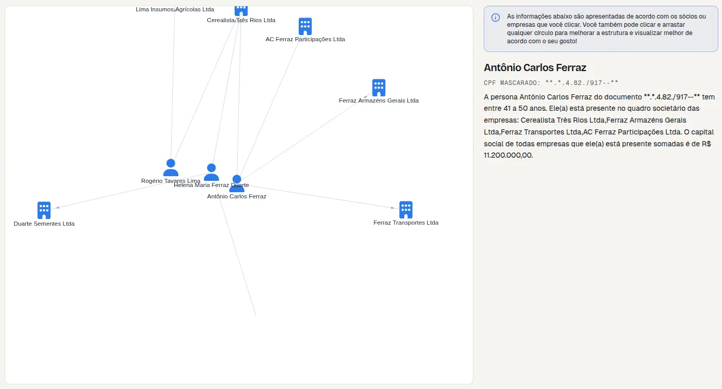Click the Cerealista Três Rios building icon

(x=241, y=11)
